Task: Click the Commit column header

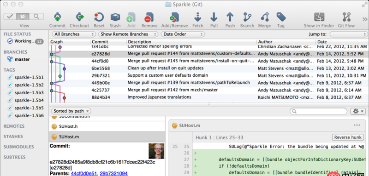Action: click(108, 42)
